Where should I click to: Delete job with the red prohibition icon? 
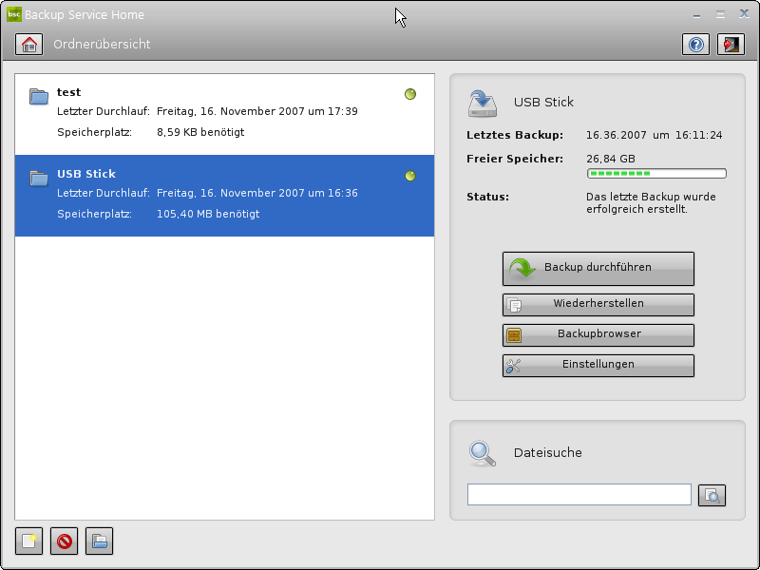[x=65, y=541]
